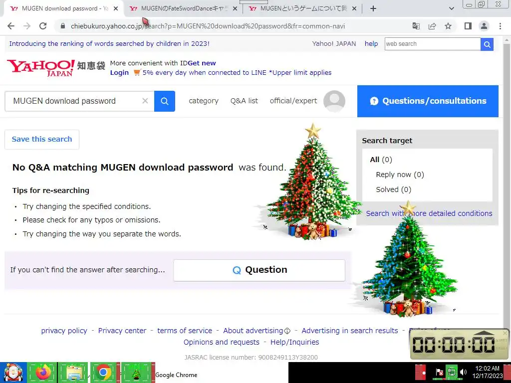Open the Chrome profile avatar icon
Image resolution: width=511 pixels, height=383 pixels.
[x=484, y=26]
